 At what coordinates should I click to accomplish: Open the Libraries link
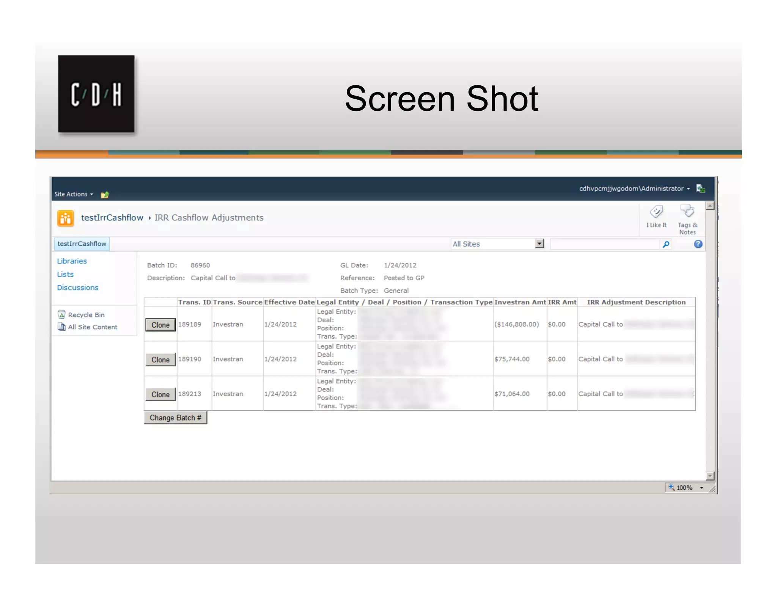point(72,261)
